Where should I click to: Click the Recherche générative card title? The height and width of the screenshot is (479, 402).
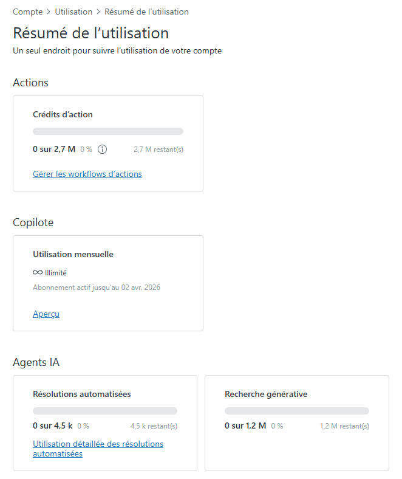(x=266, y=395)
